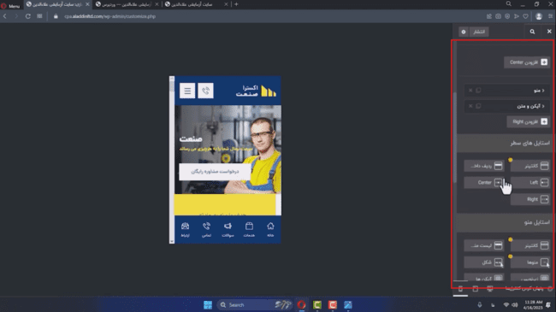Viewport: 556px width, 312px height.
Task: Open green Camtasia icon in taskbar
Action: 317,305
